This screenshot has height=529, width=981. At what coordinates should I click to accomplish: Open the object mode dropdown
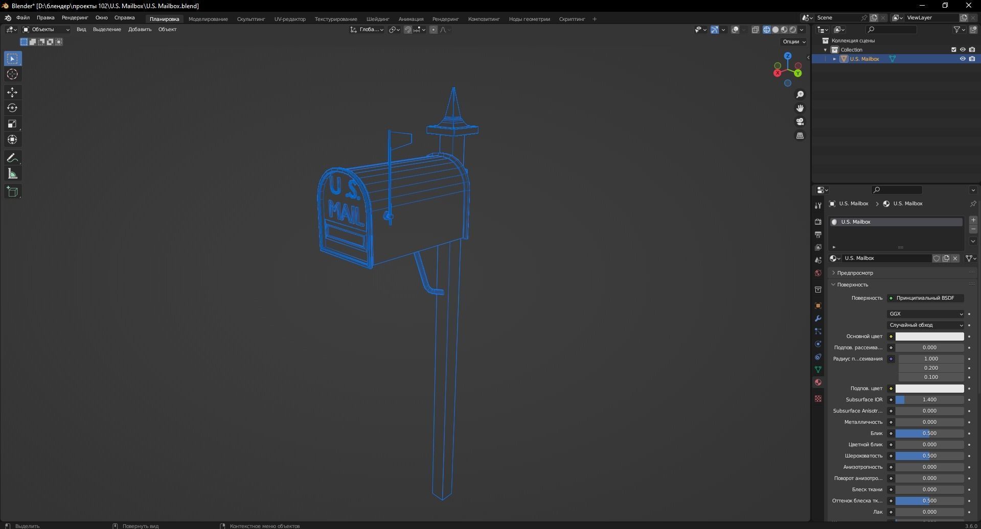[x=46, y=30]
